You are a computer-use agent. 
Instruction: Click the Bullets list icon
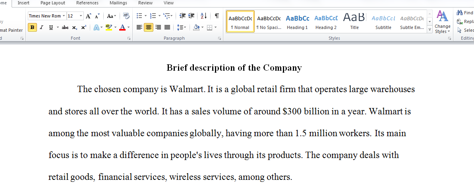coord(139,16)
